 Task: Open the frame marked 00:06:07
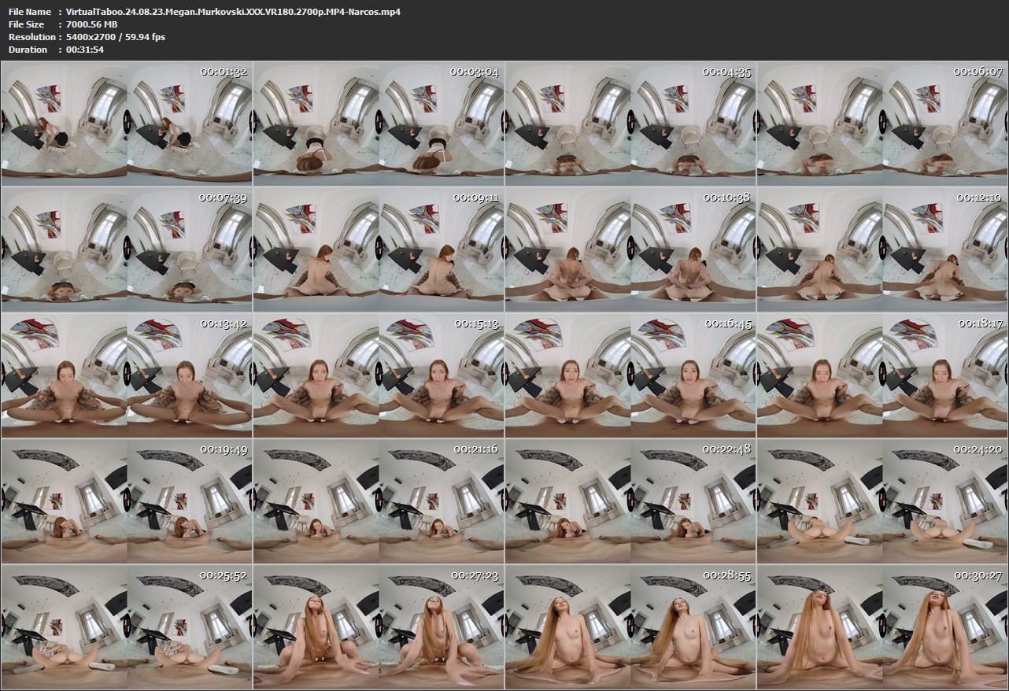click(x=882, y=123)
